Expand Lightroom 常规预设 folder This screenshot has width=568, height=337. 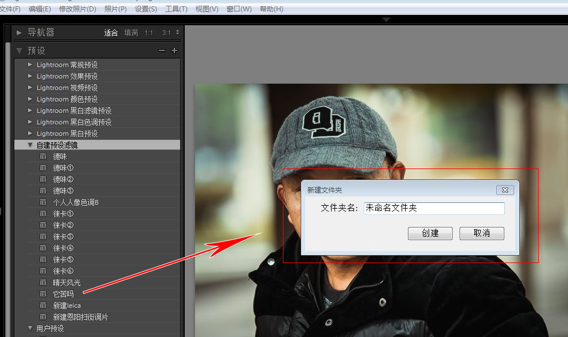pyautogui.click(x=30, y=65)
